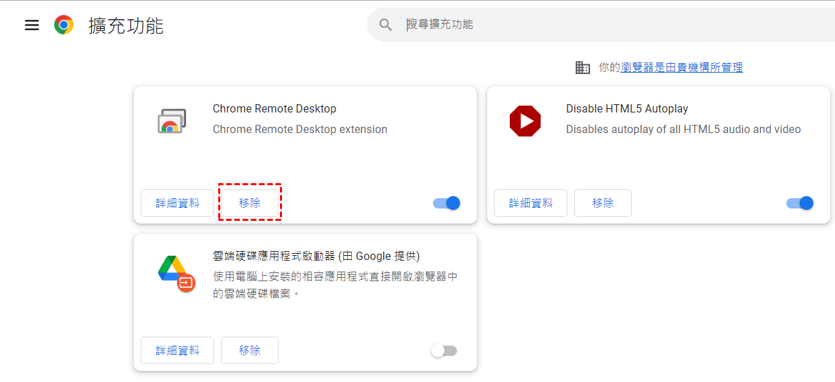Click the Disable HTML5 Autoplay icon
Viewport: 835px width, 382px height.
(x=525, y=121)
